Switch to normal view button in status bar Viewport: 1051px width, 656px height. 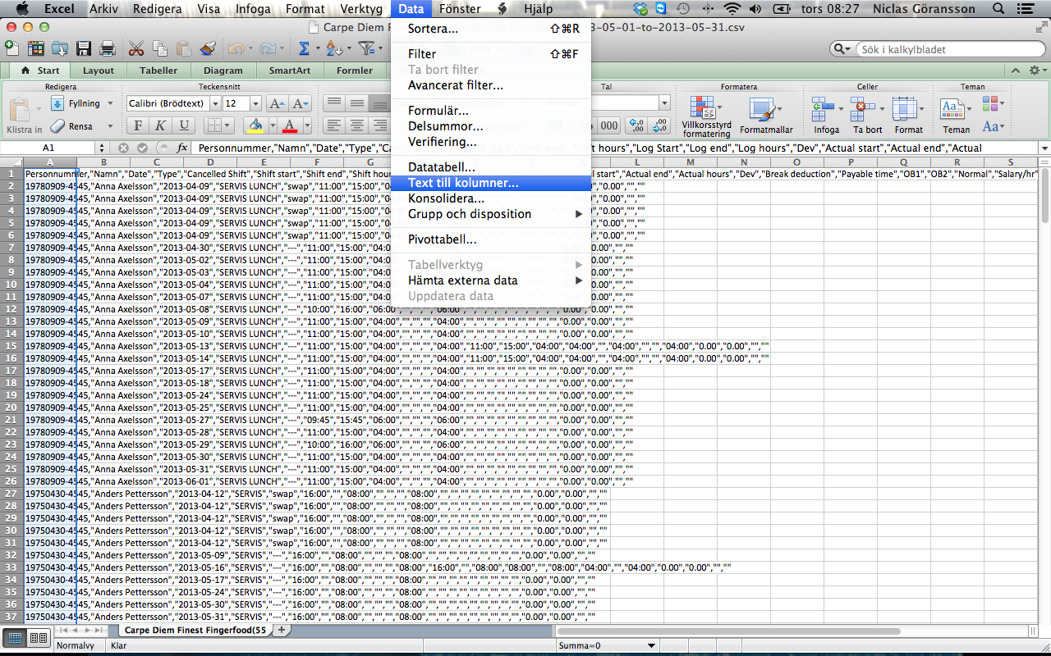[16, 637]
